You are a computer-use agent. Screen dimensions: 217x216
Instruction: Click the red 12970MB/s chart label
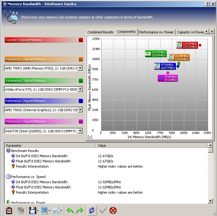(x=187, y=45)
